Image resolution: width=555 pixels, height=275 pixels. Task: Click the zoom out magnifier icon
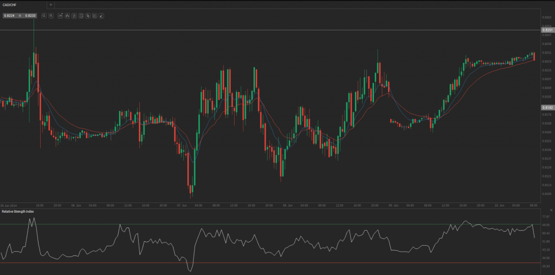pos(51,16)
